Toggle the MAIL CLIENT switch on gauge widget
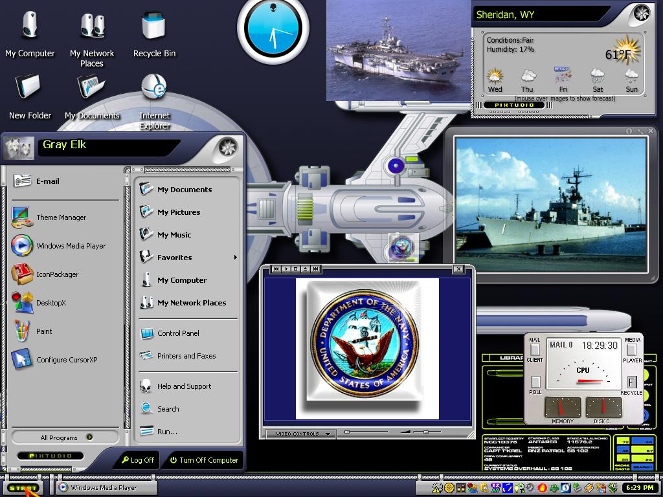 [535, 349]
